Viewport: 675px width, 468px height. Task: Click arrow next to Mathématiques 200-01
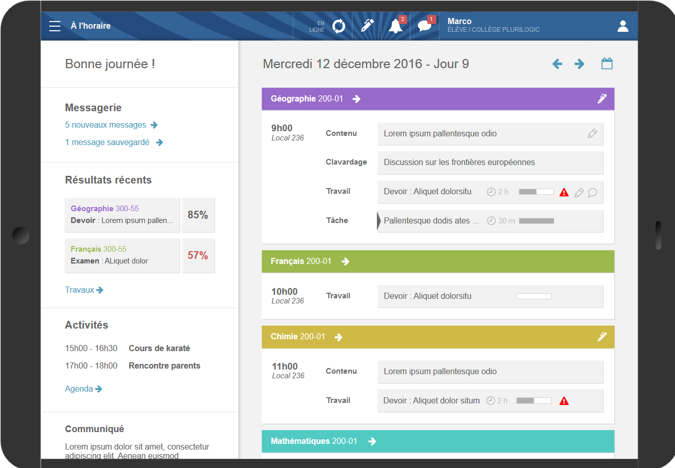[x=372, y=441]
